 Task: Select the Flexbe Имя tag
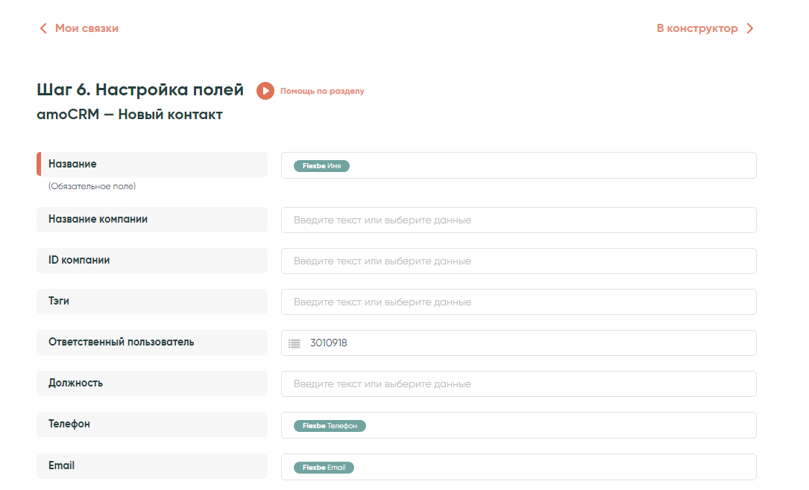(x=321, y=166)
